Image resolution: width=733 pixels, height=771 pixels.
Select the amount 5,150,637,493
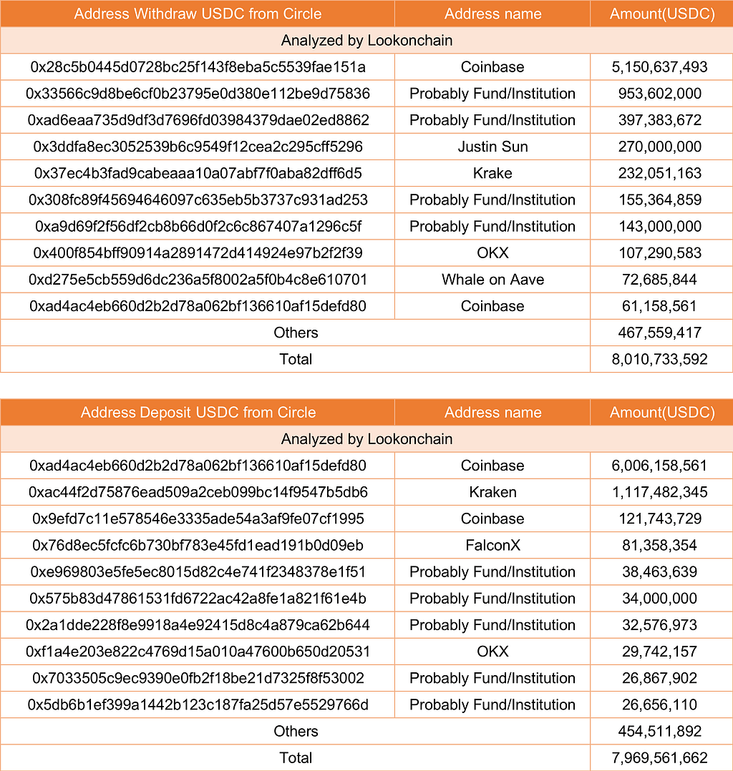coord(660,67)
